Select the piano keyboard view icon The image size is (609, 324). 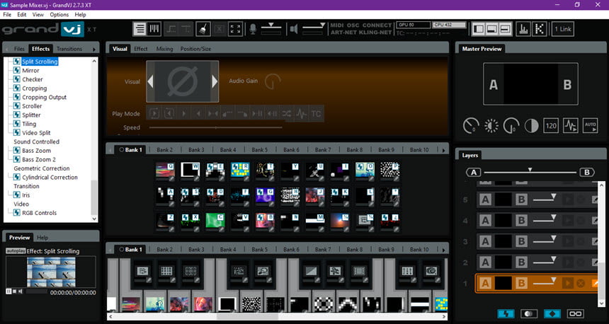click(154, 29)
